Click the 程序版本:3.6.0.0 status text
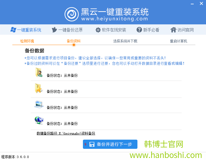Screen dimensions: 206x160 coord(15,157)
